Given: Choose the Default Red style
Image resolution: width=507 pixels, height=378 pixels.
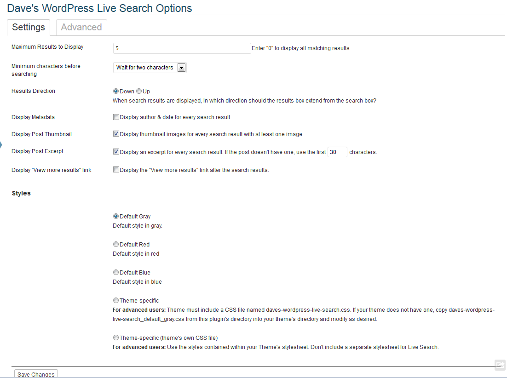Looking at the screenshot, I should click(x=116, y=244).
